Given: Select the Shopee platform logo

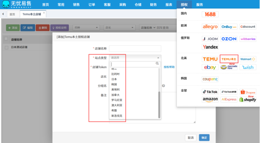Looking at the screenshot, I should 248,92.
